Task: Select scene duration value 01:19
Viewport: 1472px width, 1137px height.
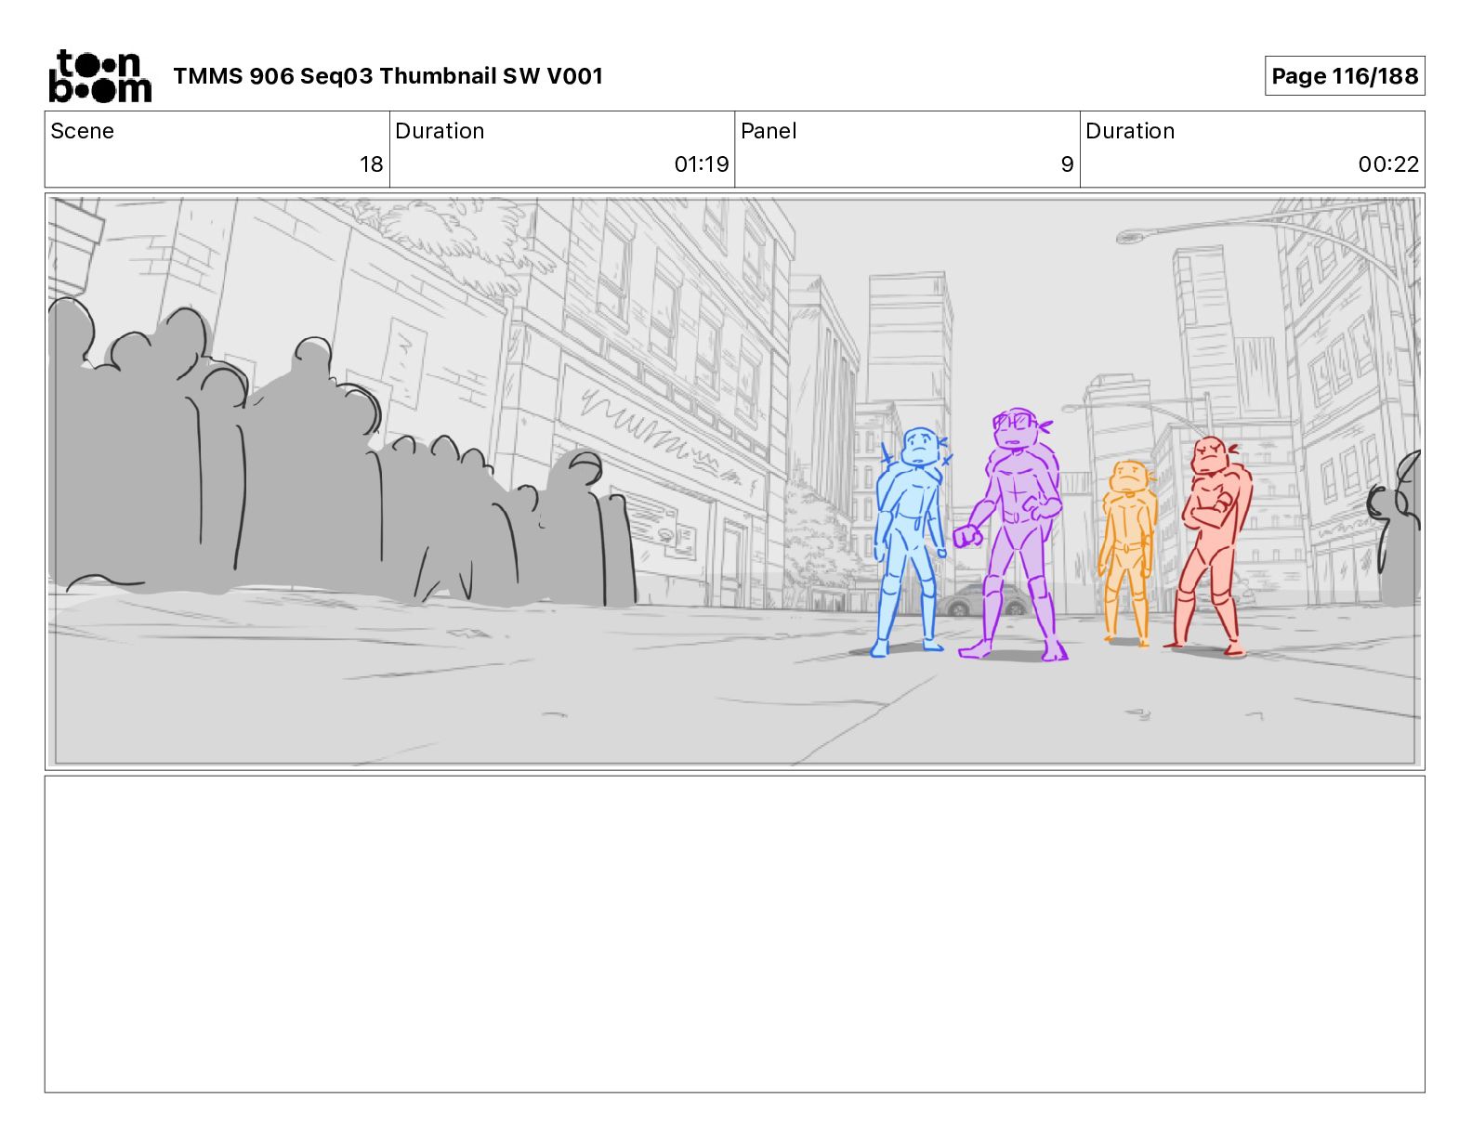Action: tap(702, 164)
